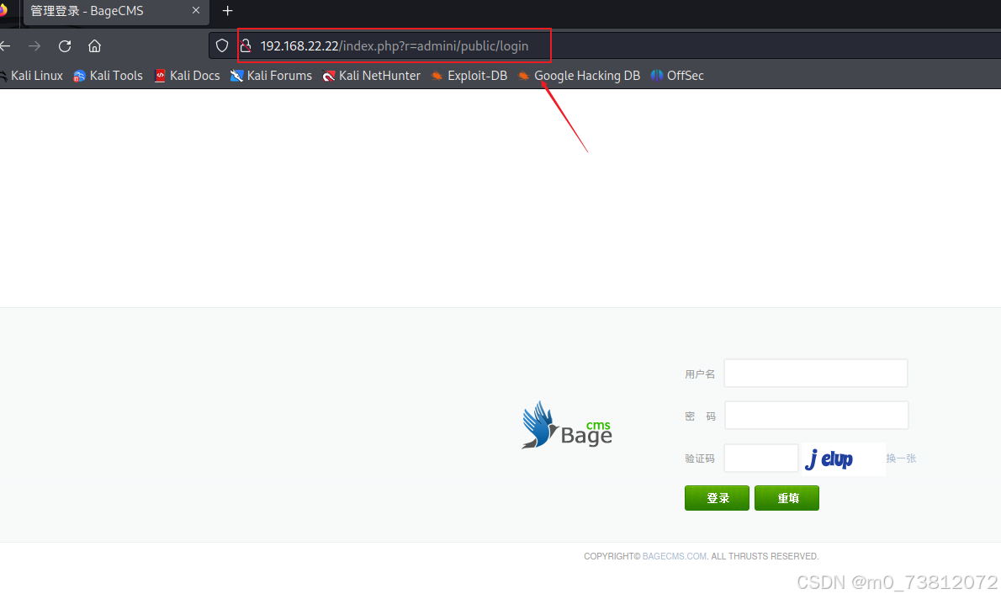1001x599 pixels.
Task: Open the Google Hacking DB bookmark
Action: point(579,76)
